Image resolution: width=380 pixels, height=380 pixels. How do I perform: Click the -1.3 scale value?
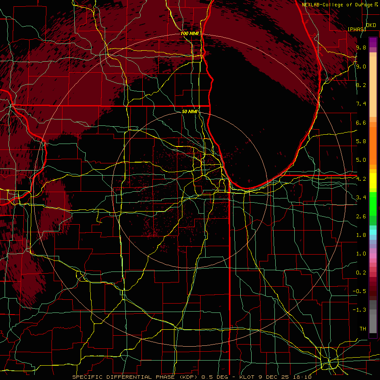click(359, 310)
